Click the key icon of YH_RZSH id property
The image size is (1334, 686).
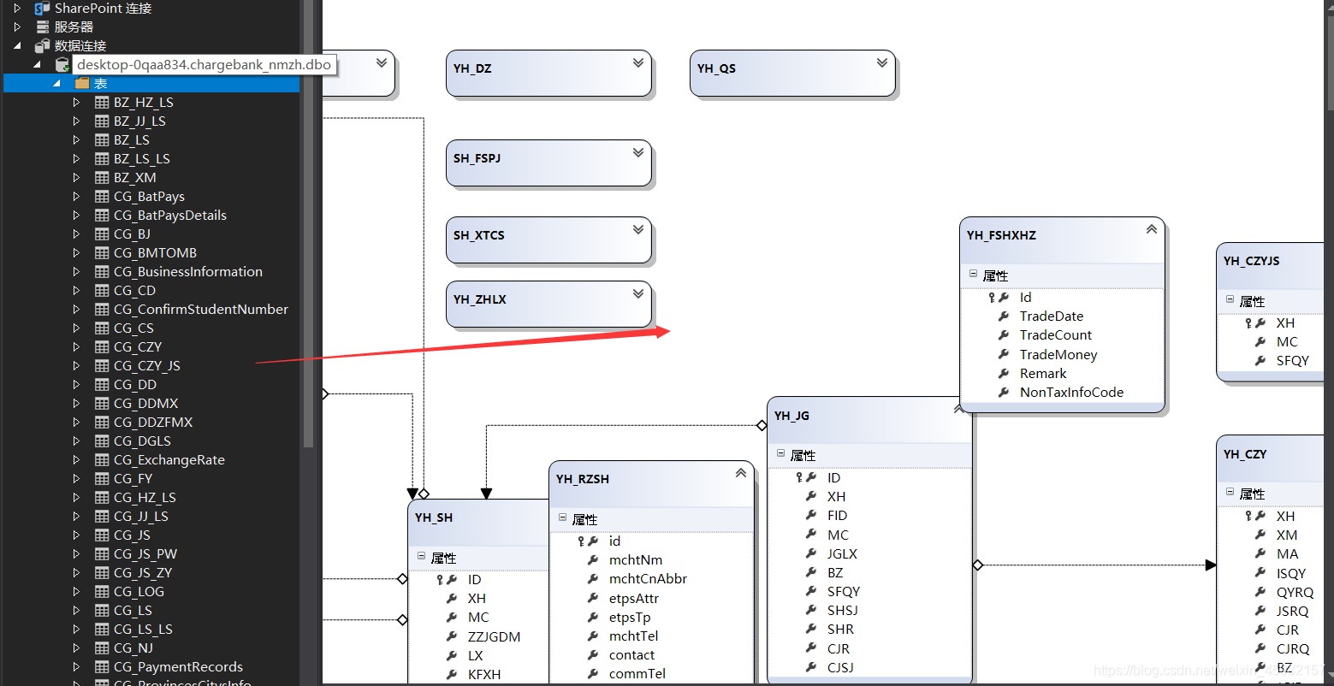click(x=582, y=541)
